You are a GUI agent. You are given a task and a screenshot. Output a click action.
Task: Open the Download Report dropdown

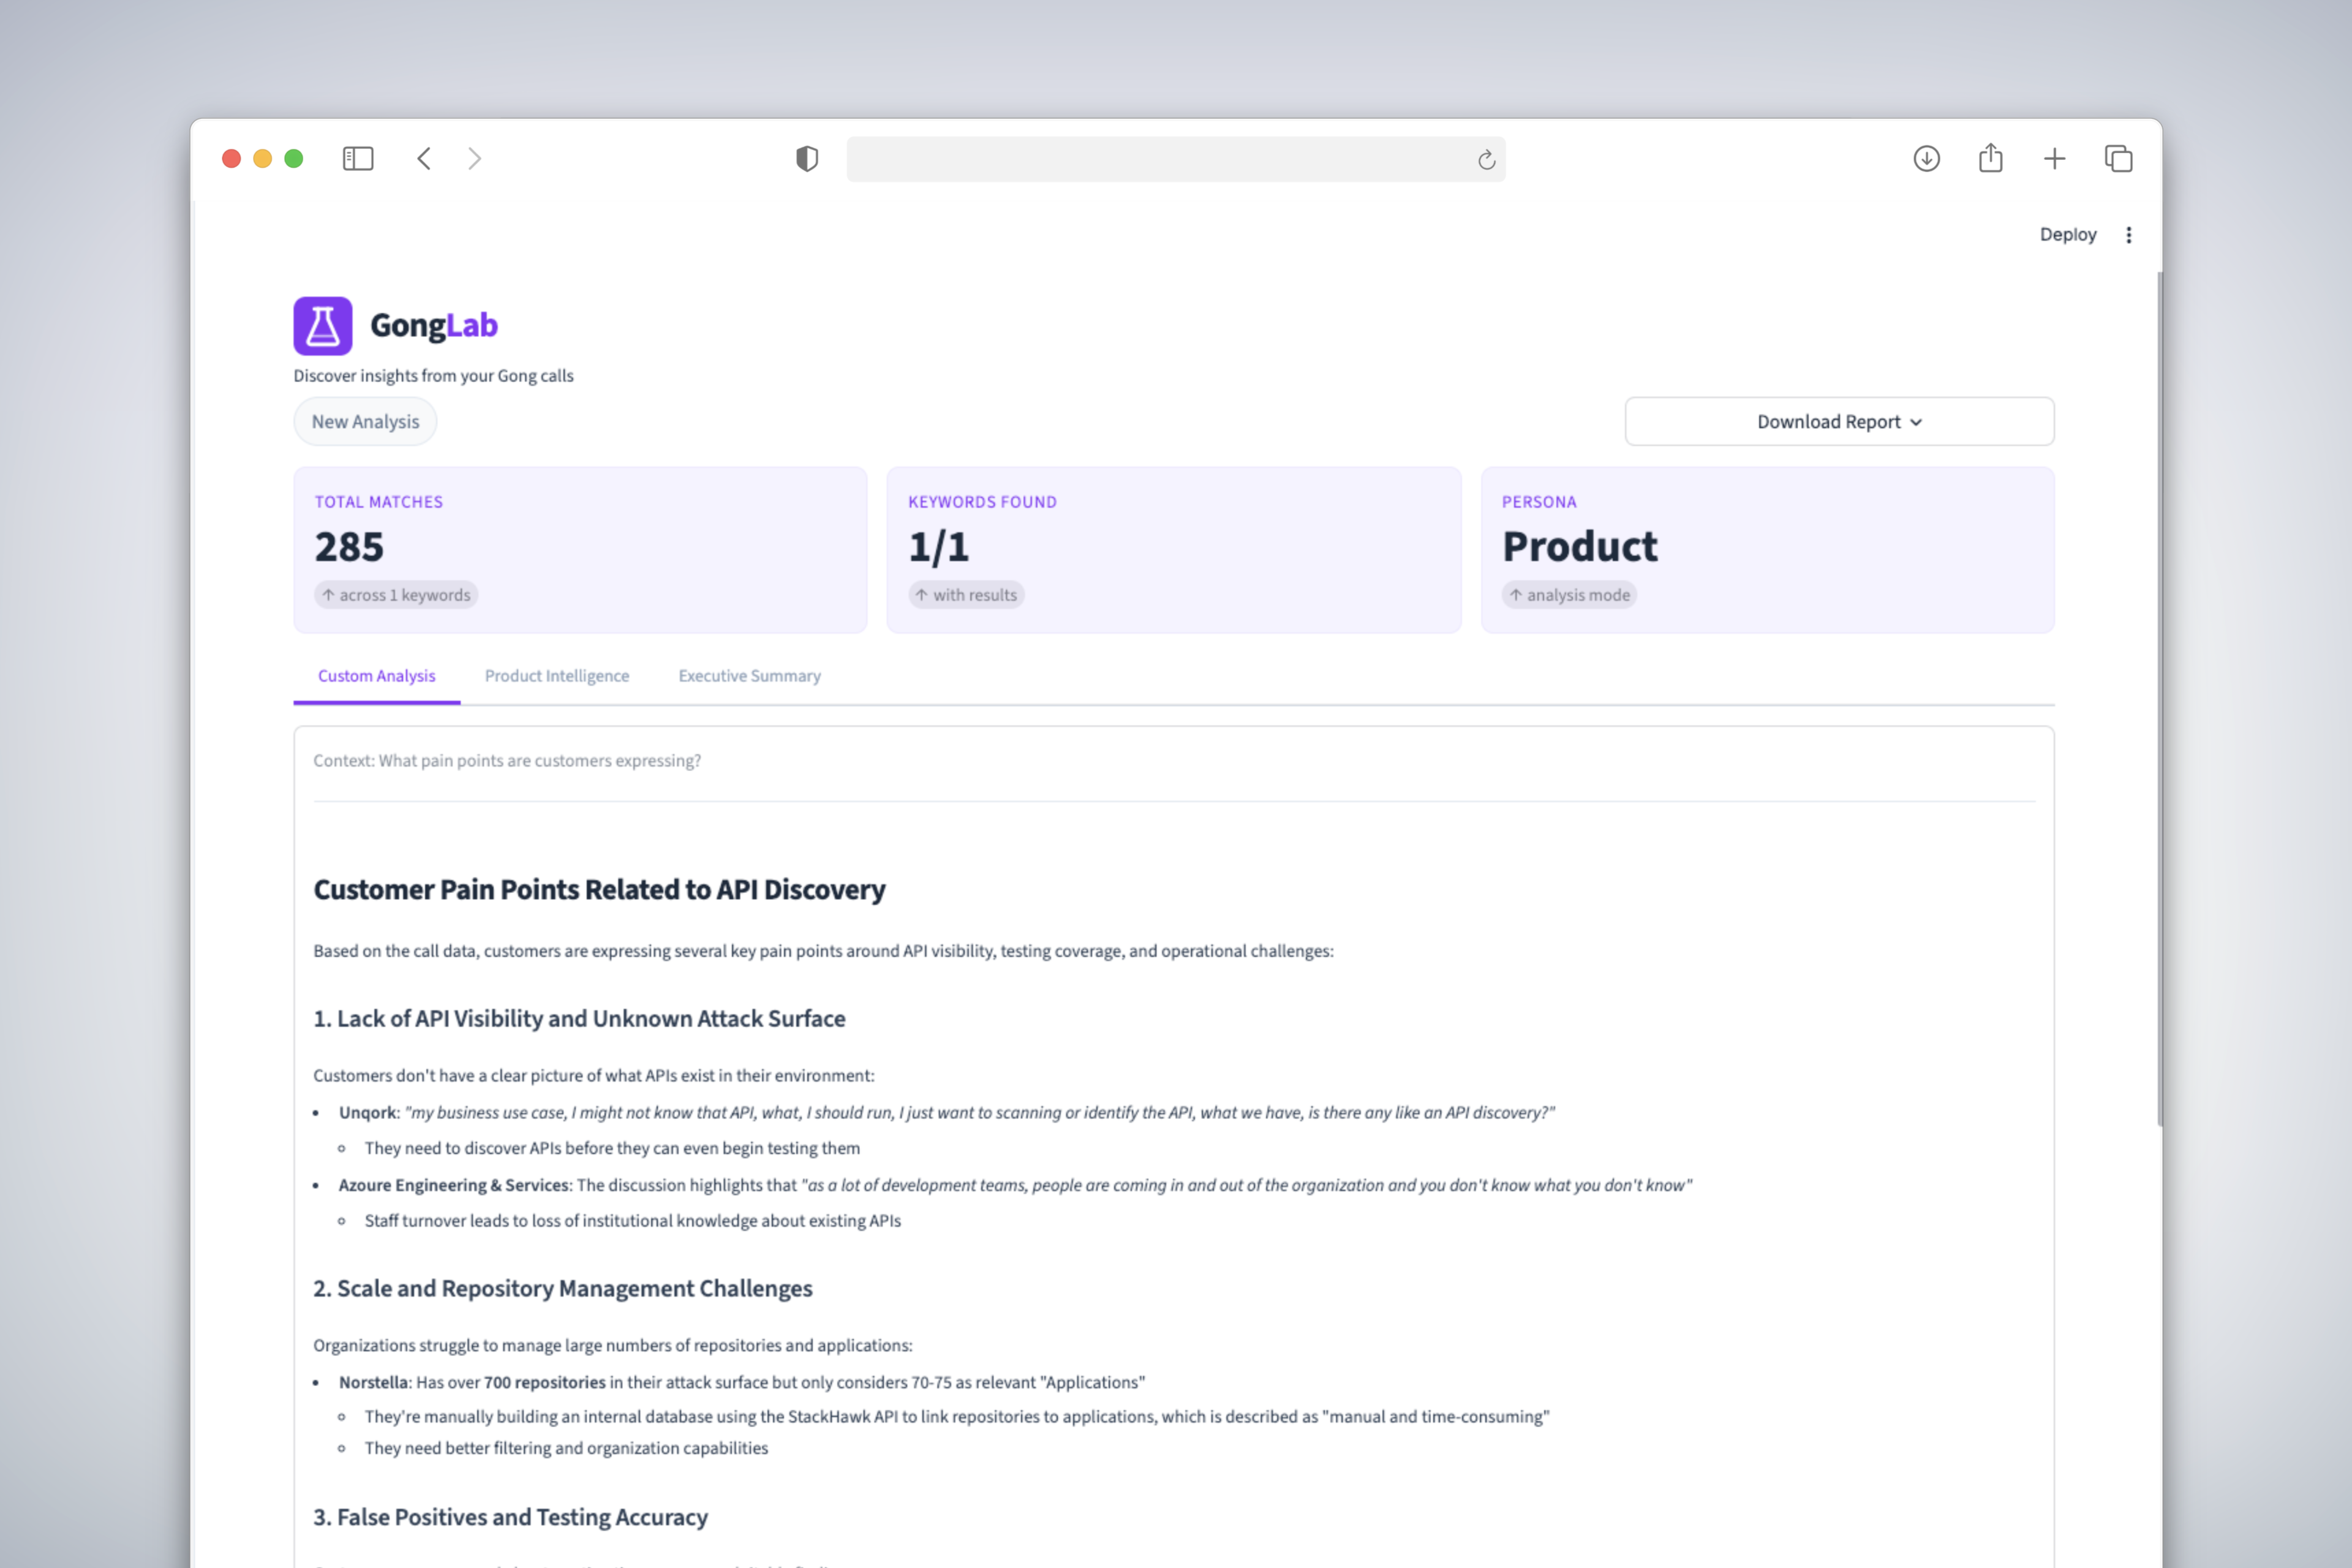coord(1838,421)
